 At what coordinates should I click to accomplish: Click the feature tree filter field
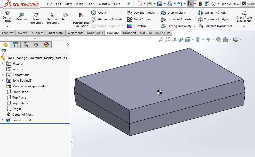35,51
